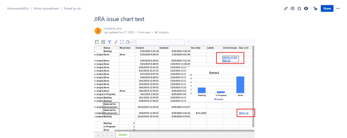Go to first sheet navigation arrow
The width and height of the screenshot is (347, 138).
tap(98, 135)
